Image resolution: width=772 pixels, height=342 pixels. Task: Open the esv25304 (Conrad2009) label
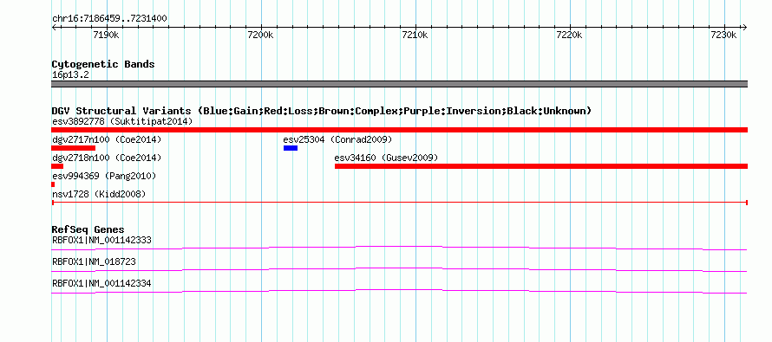tap(337, 140)
